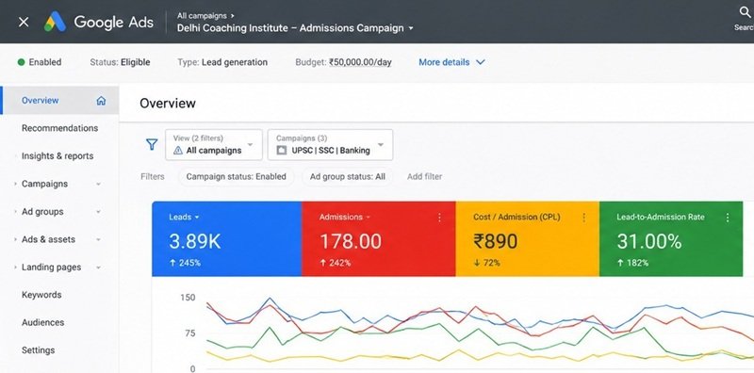Go to Keywords in the sidebar
This screenshot has width=754, height=373.
(41, 295)
